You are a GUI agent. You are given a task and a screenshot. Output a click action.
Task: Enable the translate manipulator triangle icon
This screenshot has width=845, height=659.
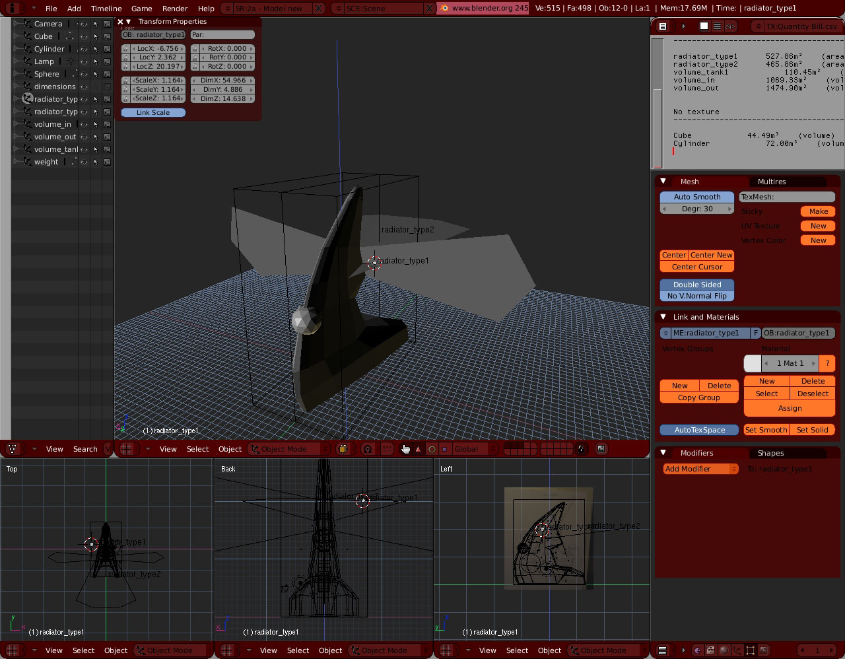pos(418,449)
